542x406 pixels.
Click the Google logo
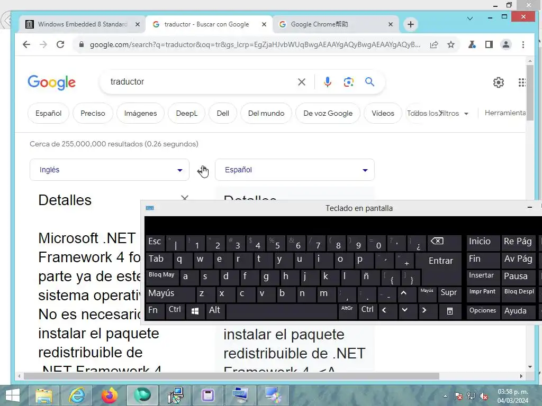pos(51,82)
